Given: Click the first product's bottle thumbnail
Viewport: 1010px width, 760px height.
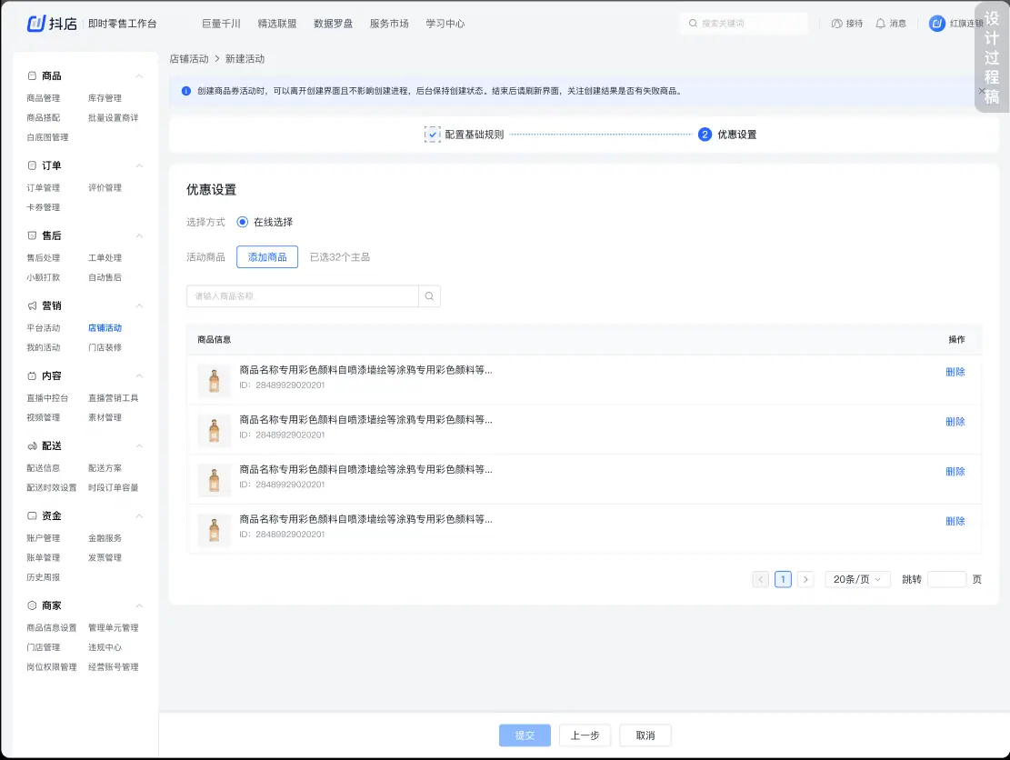Looking at the screenshot, I should point(215,380).
